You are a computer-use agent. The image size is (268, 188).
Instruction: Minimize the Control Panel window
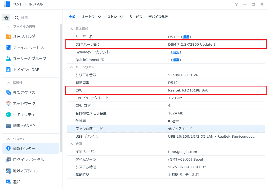pos(245,4)
